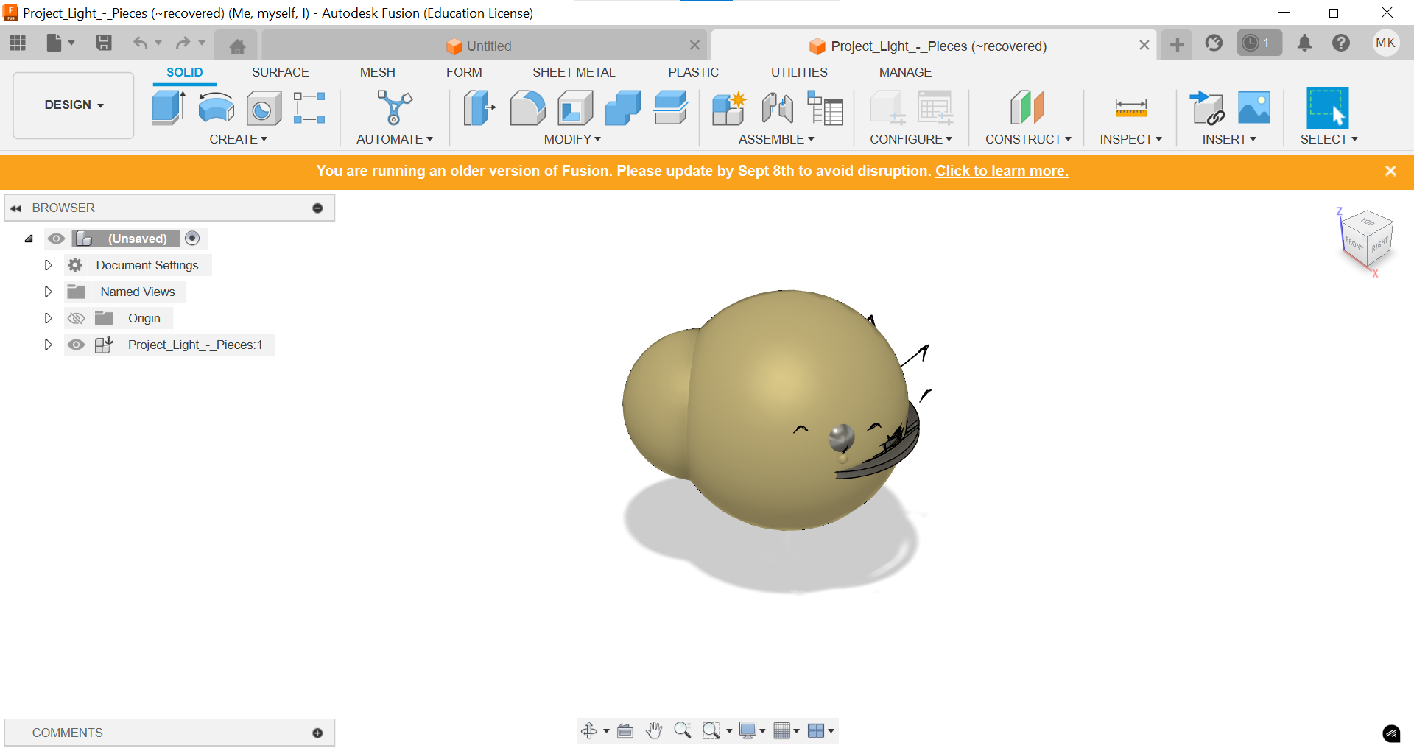Click the Look At tool icon
The width and height of the screenshot is (1414, 751).
tap(625, 730)
